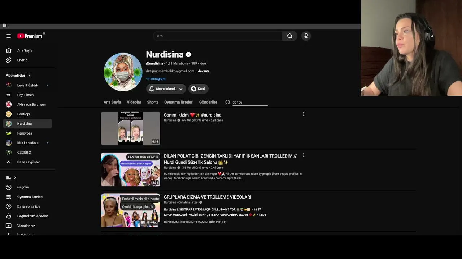The height and width of the screenshot is (259, 462).
Task: Click the main Ara search field
Action: click(217, 36)
